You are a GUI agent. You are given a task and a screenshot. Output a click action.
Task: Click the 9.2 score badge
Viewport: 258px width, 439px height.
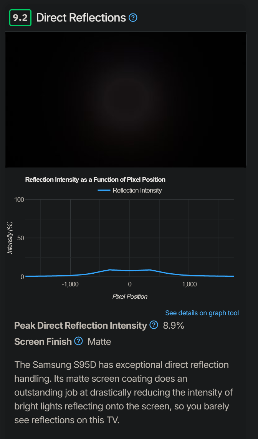20,18
